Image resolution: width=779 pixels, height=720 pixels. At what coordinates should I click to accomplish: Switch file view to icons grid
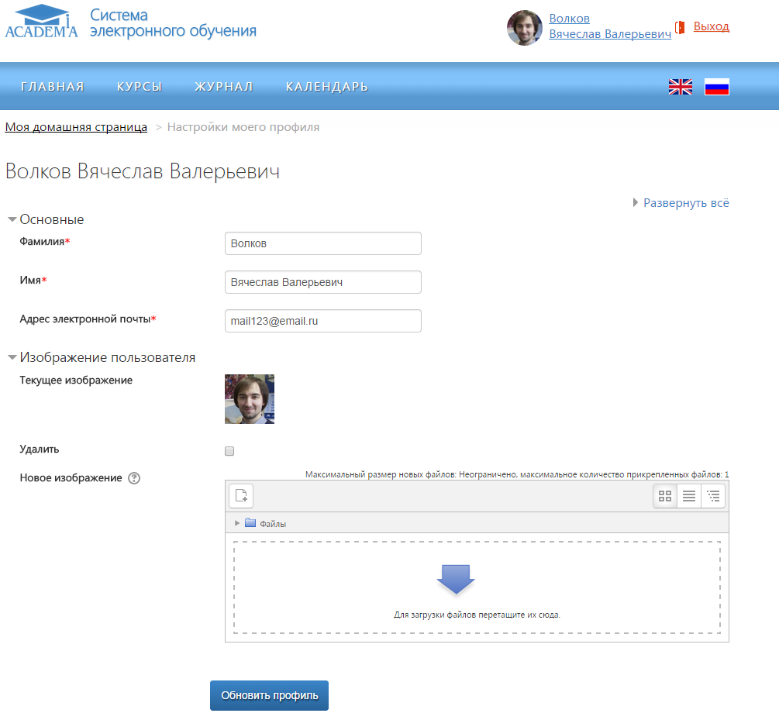coord(665,496)
